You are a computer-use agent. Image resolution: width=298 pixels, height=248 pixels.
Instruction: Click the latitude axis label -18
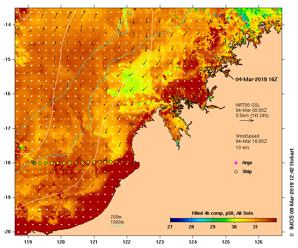tap(7, 163)
